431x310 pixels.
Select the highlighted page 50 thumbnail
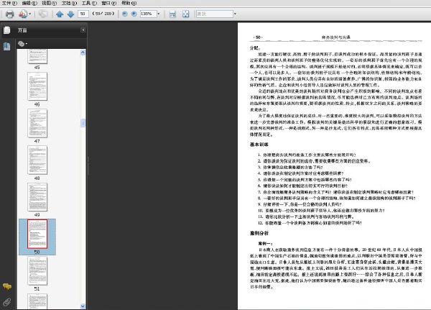pos(37,234)
